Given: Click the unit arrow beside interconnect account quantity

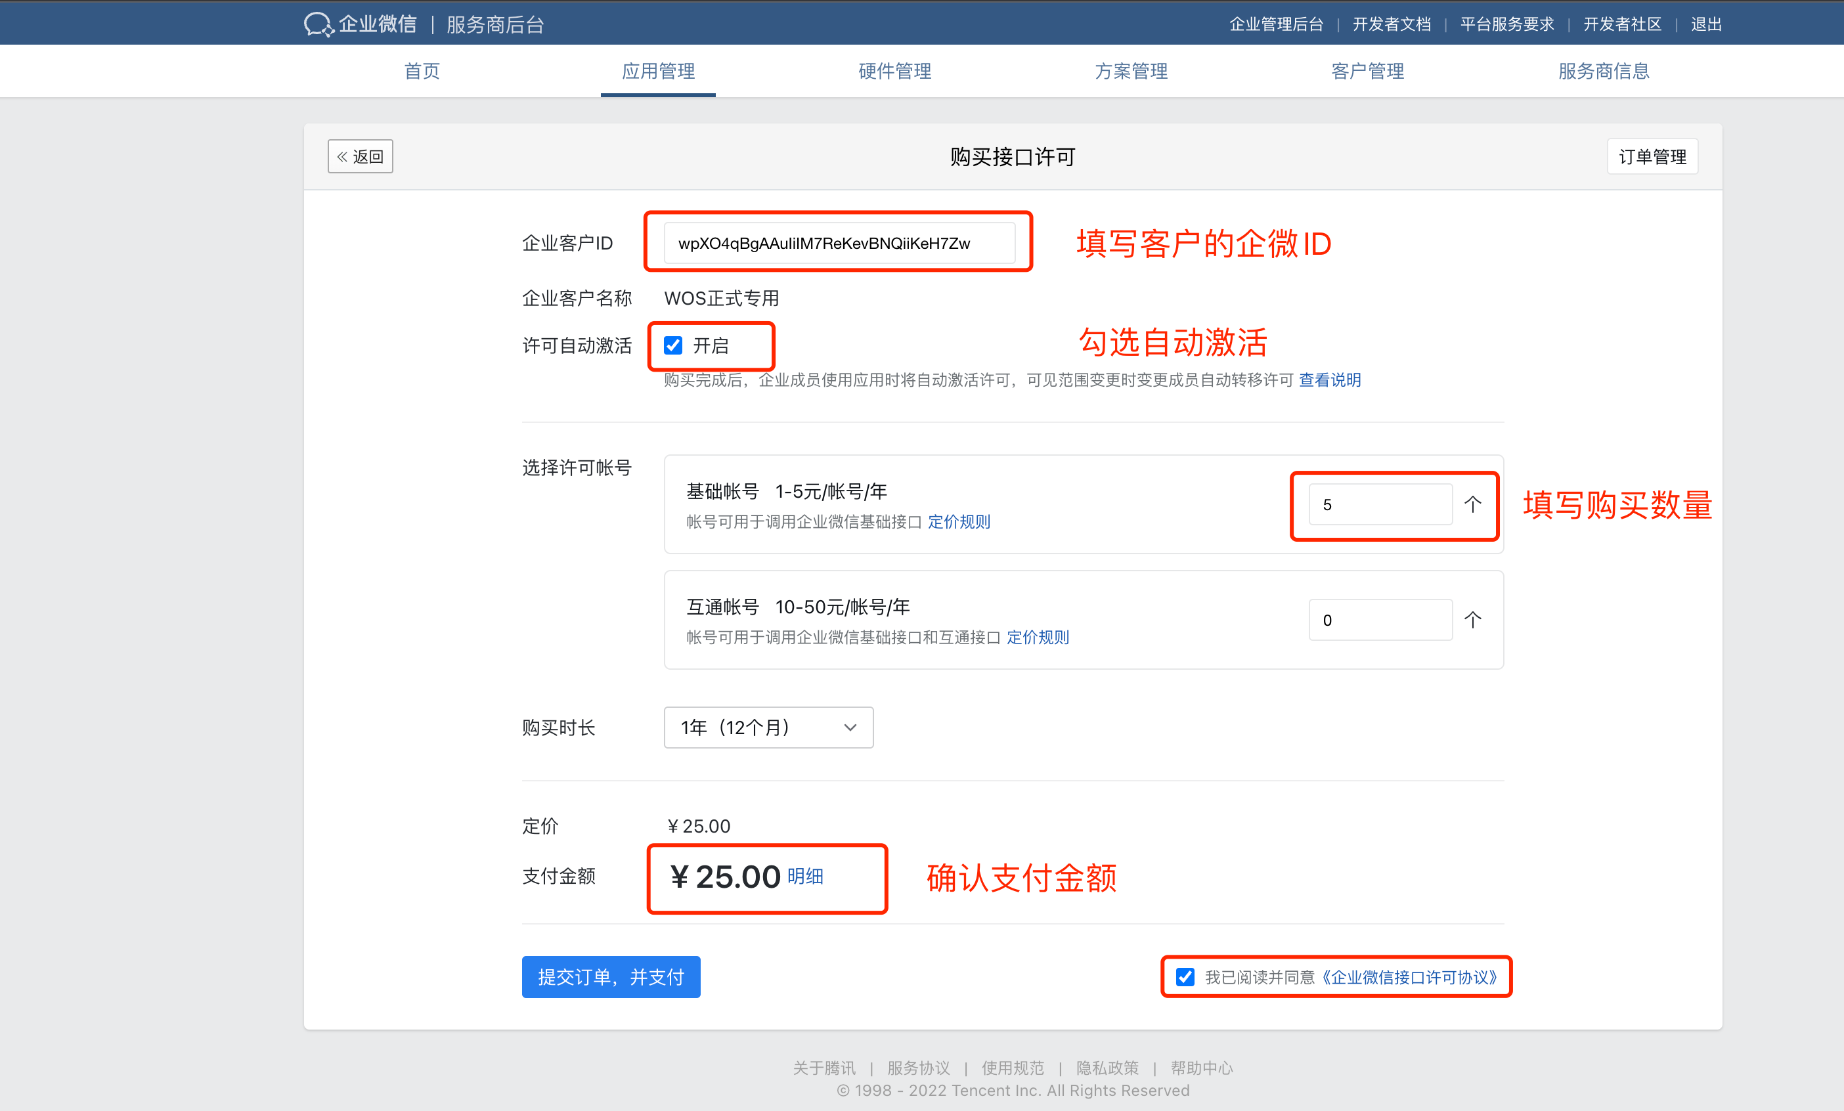Looking at the screenshot, I should pos(1472,619).
